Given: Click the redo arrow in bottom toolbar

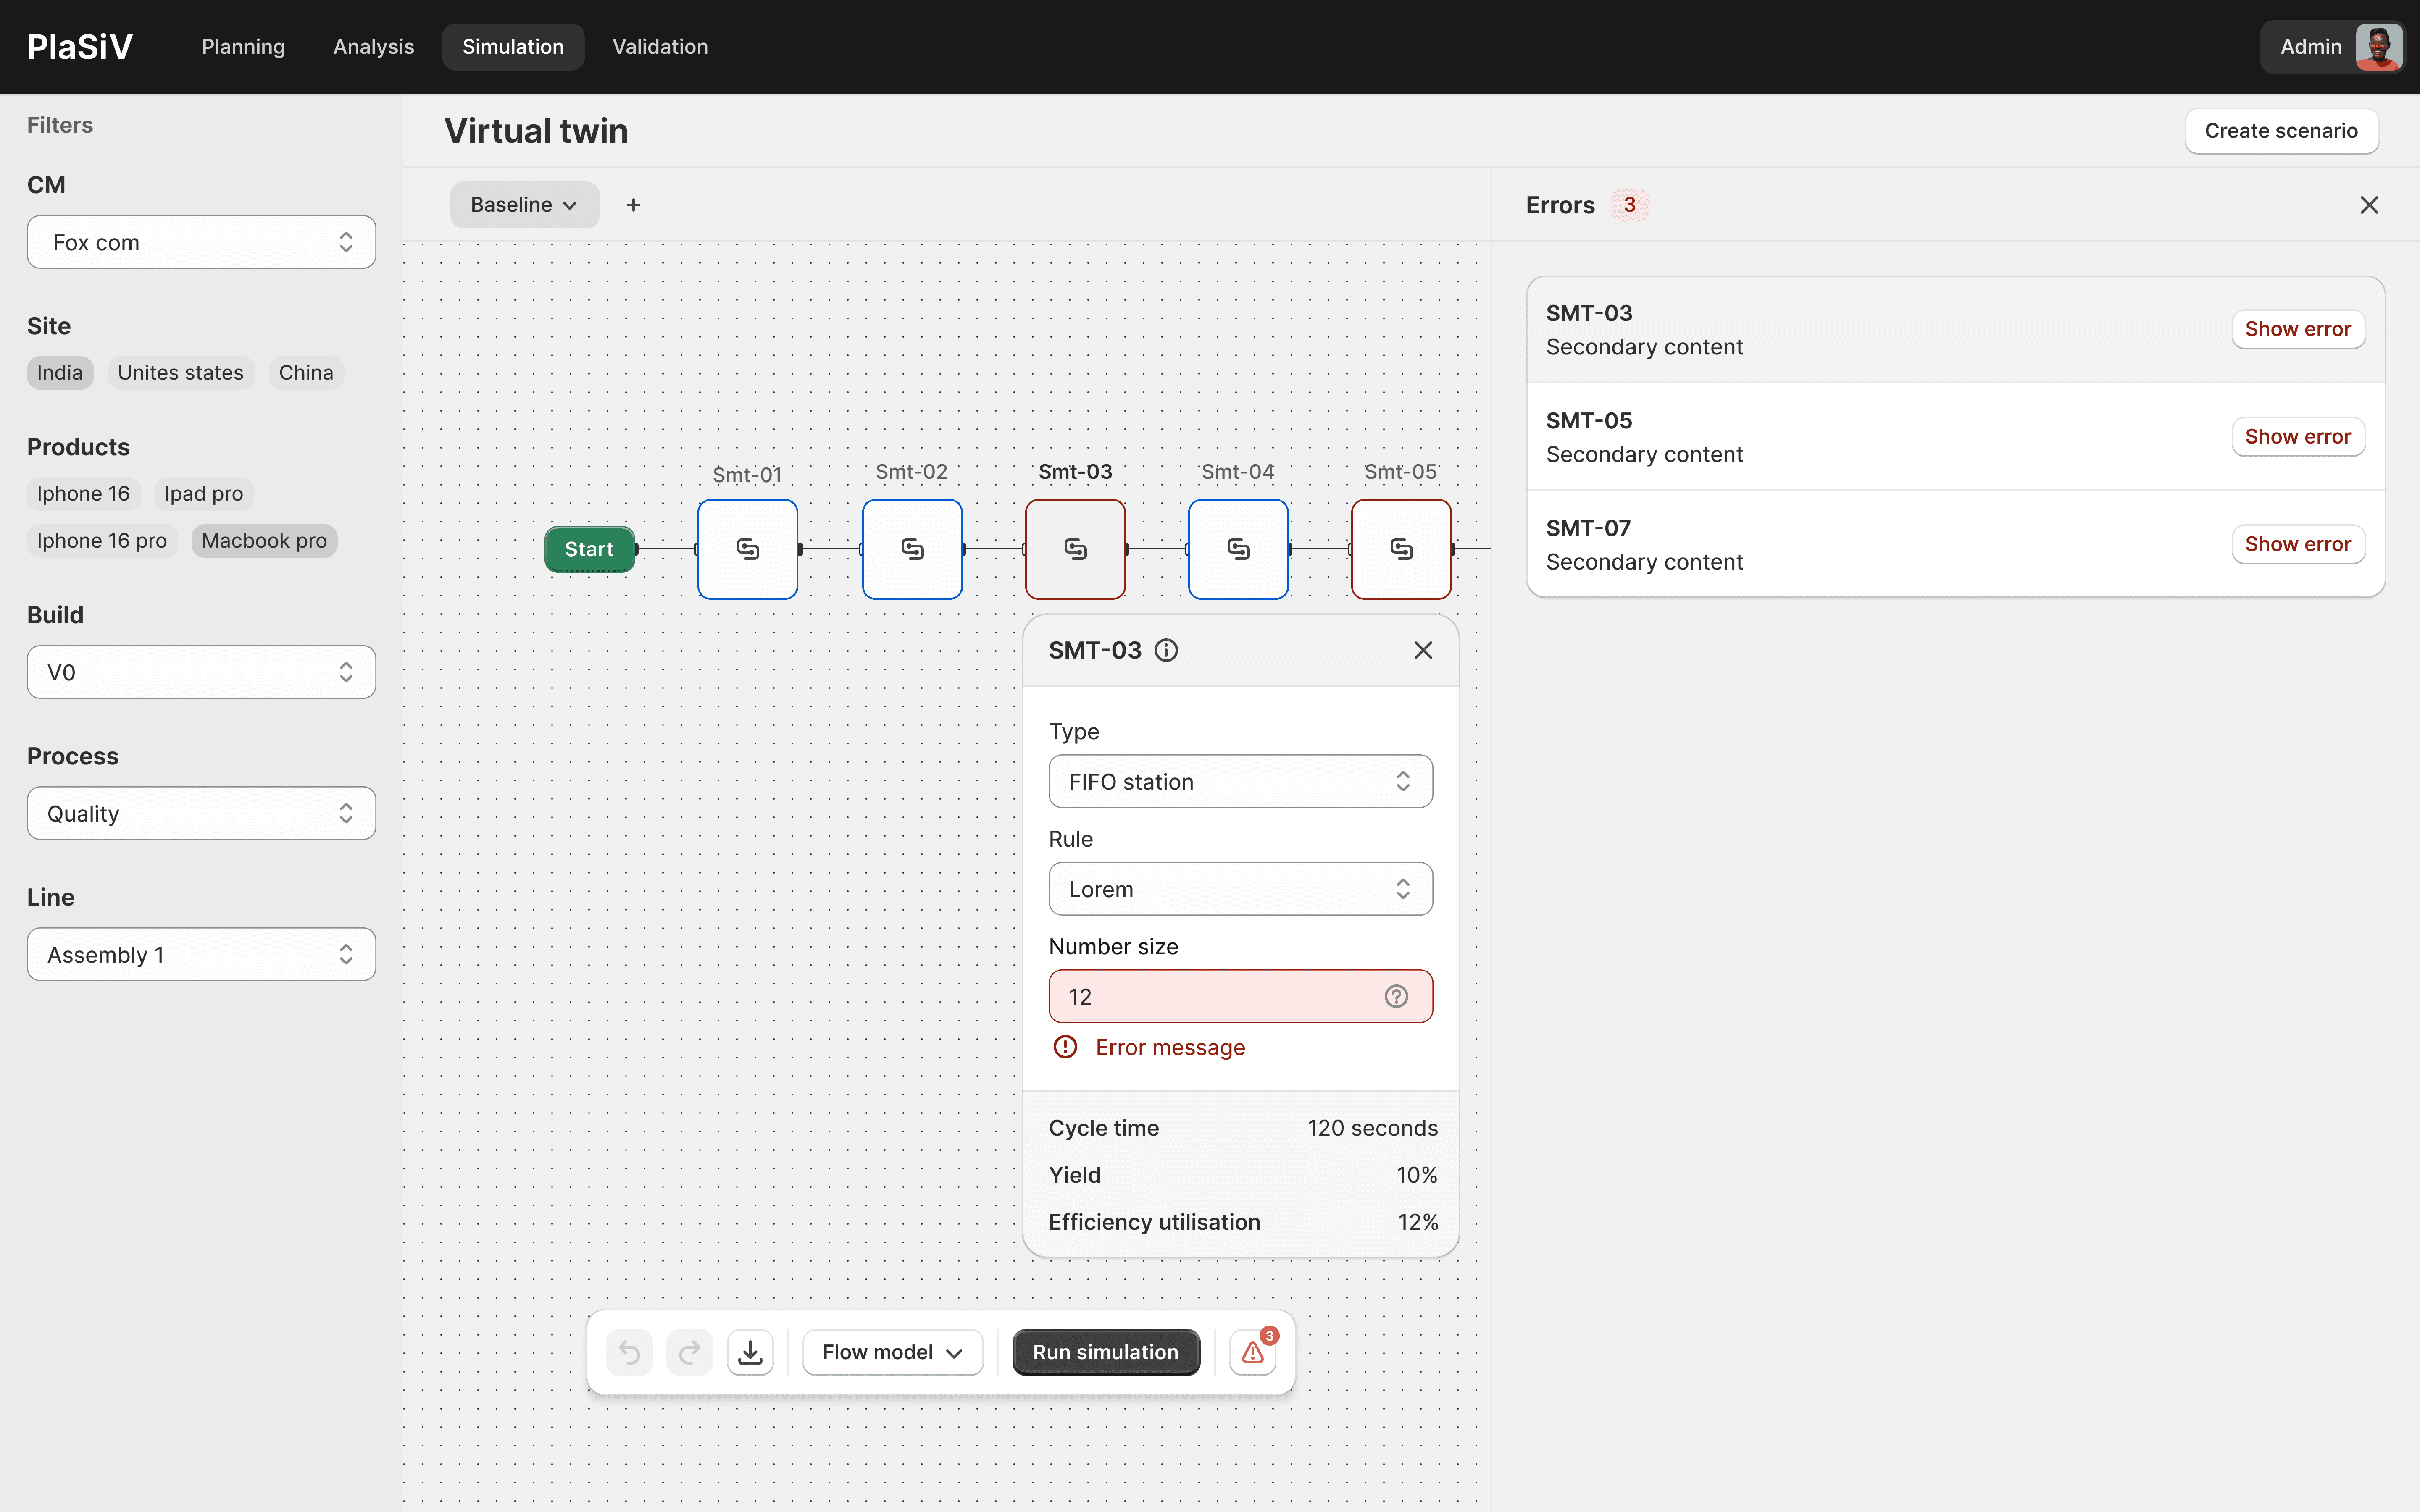Looking at the screenshot, I should click(x=689, y=1352).
